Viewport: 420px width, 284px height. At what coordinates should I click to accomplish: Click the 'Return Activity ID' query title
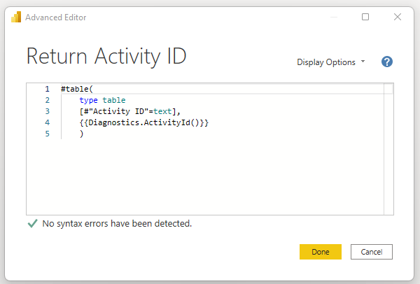pos(106,56)
